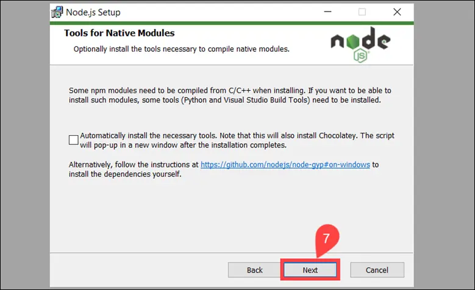
Task: Cancel the Node.js installation
Action: (377, 270)
